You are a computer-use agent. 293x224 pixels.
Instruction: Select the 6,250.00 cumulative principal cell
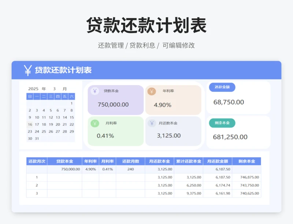189,185
